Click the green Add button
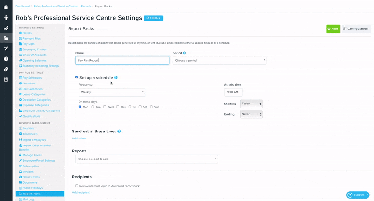374x201 pixels. [333, 29]
